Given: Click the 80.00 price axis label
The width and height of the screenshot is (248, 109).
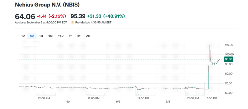Looking at the screenshot, I should pyautogui.click(x=229, y=74).
